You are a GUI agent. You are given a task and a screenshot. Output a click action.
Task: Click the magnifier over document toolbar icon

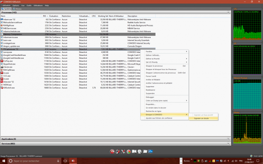140,151
